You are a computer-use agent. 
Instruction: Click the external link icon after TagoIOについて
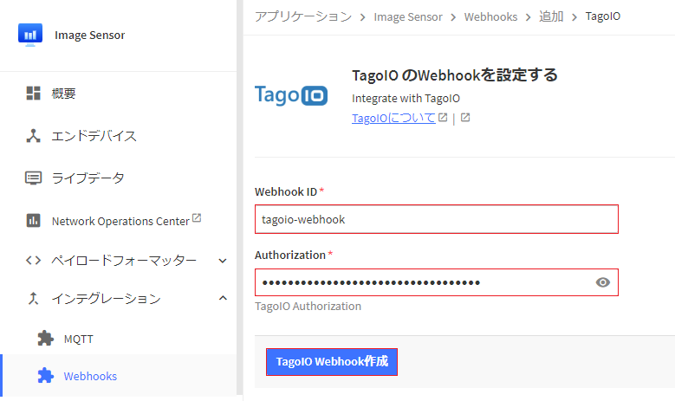443,118
